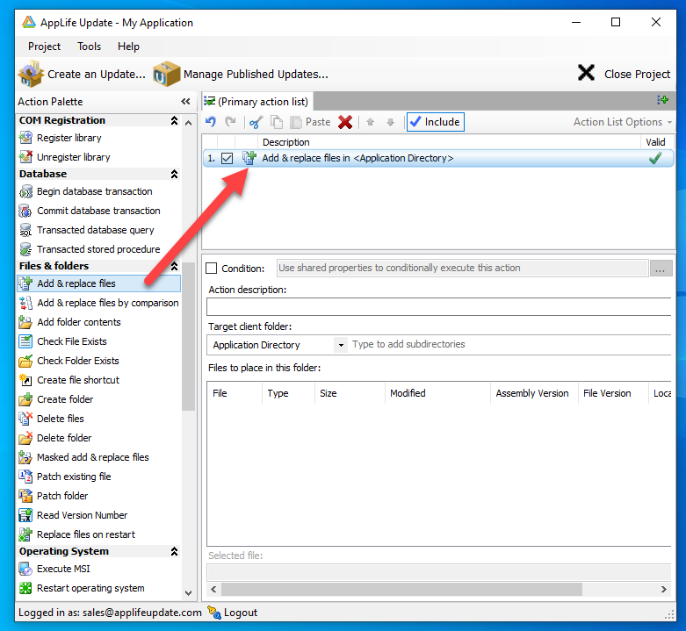Pick the Patch folder icon
The image size is (686, 631).
tap(25, 496)
